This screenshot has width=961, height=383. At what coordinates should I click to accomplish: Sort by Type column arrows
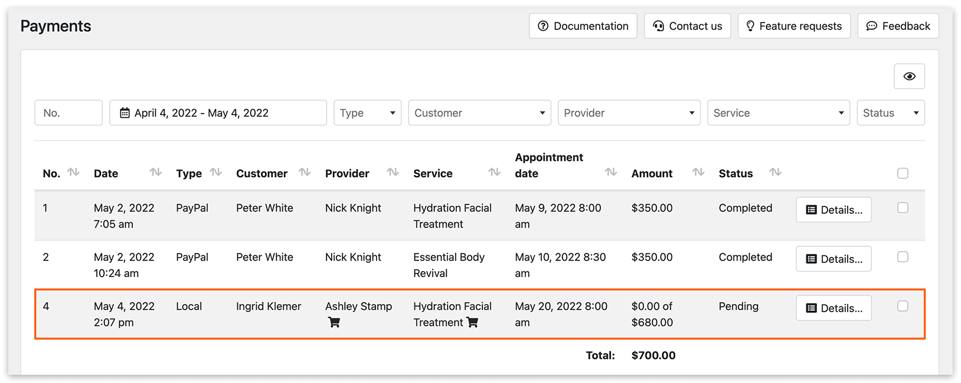pos(216,172)
